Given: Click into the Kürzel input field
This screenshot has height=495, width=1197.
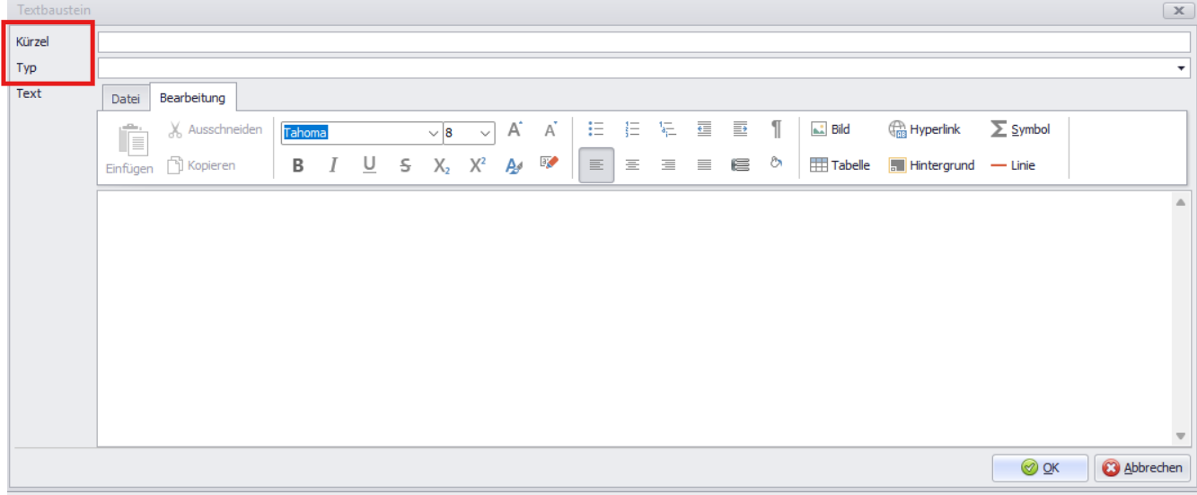Looking at the screenshot, I should coord(643,42).
